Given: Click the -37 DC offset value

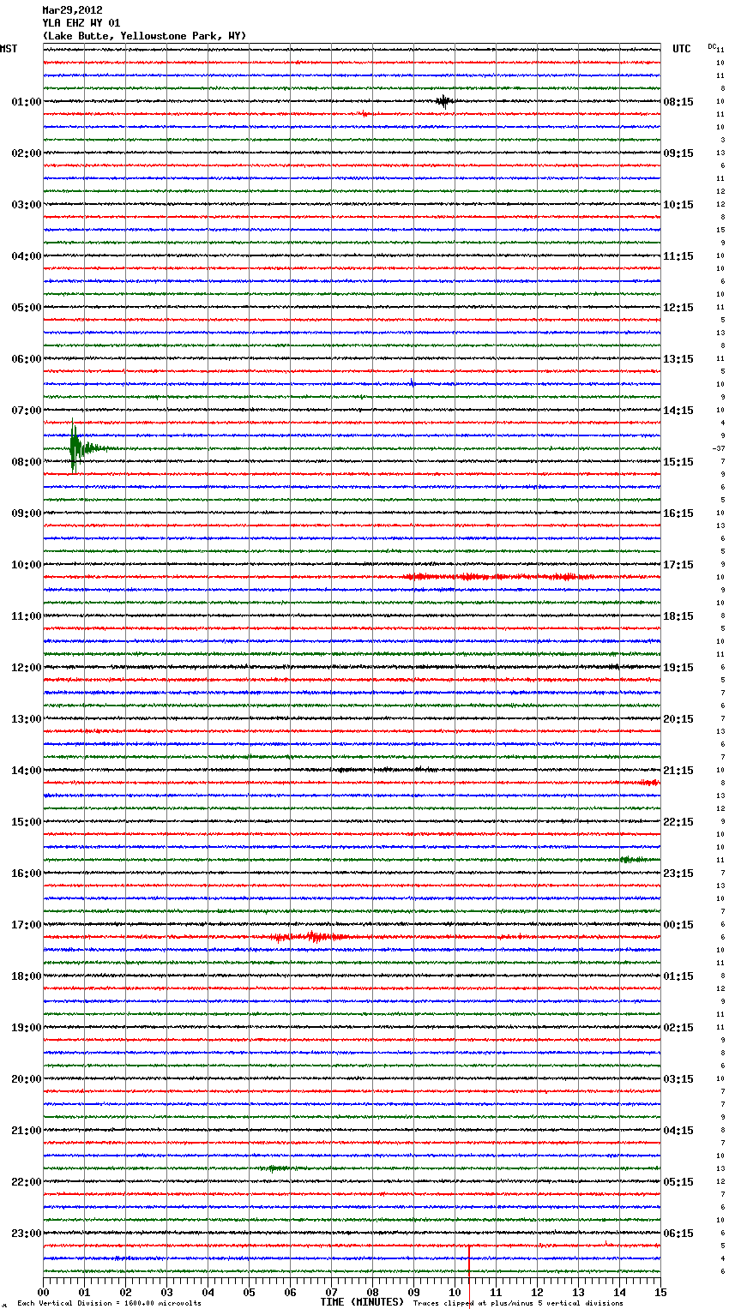Looking at the screenshot, I should point(718,448).
